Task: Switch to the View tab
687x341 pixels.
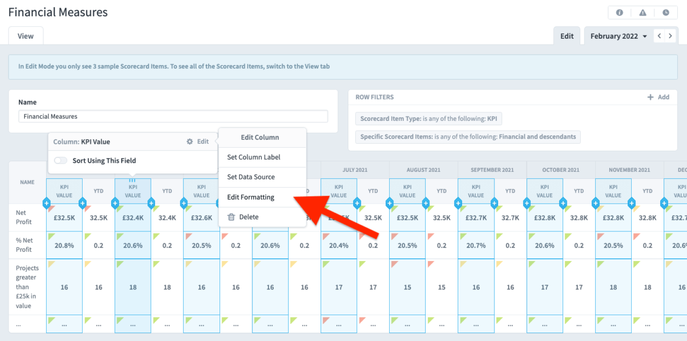Action: [25, 35]
